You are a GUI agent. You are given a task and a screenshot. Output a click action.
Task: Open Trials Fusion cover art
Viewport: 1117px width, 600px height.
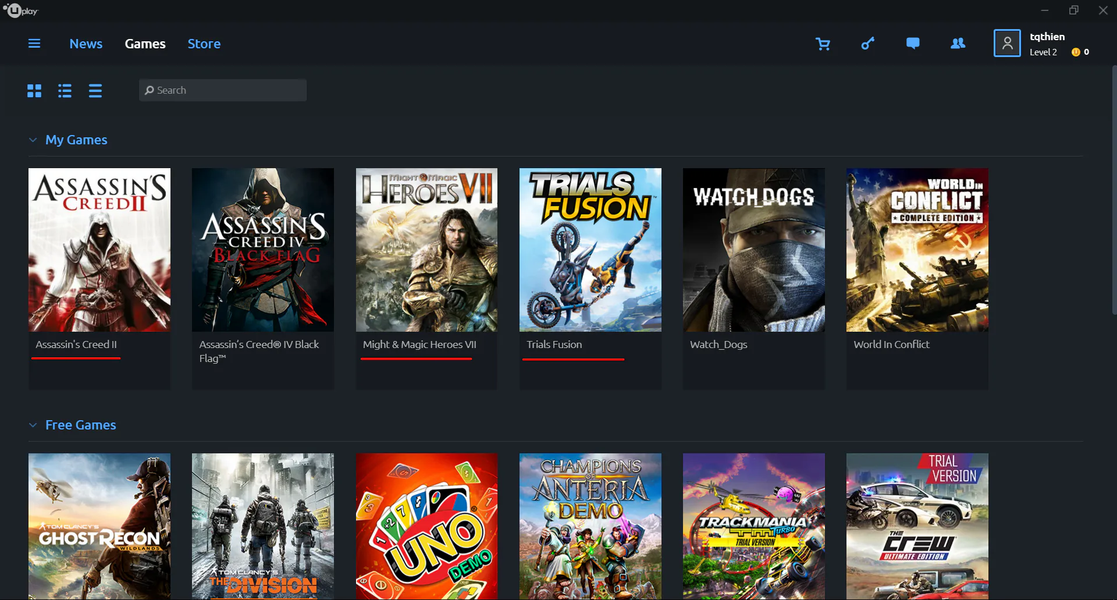(590, 250)
